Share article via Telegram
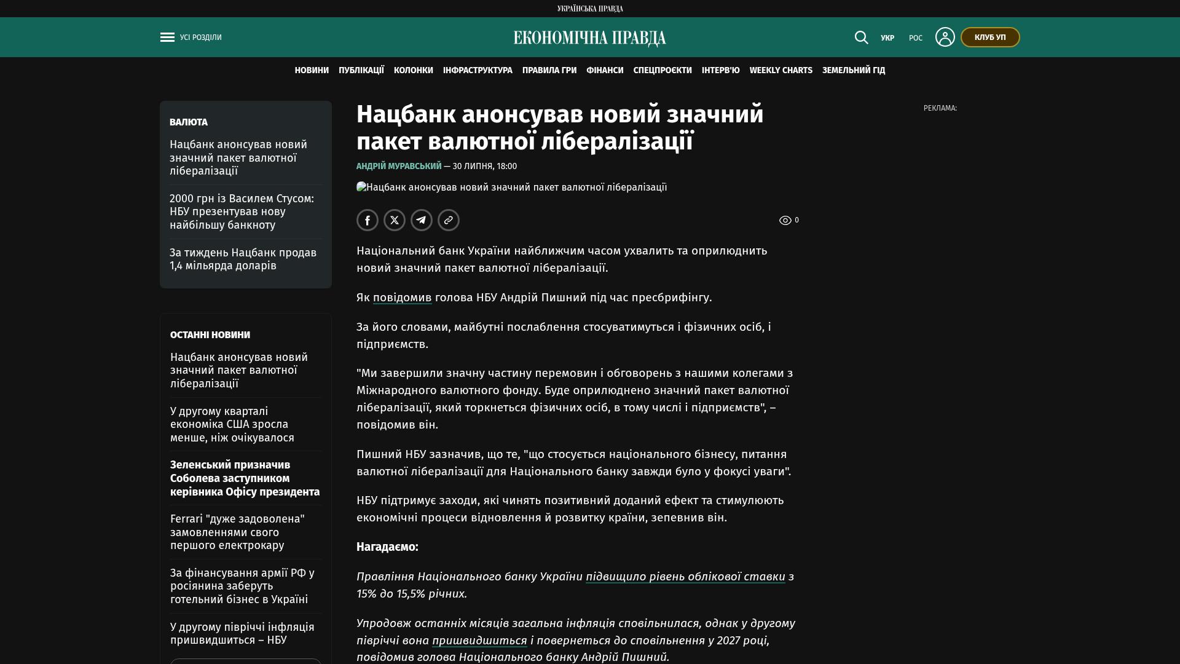Screen dimensions: 1180x664 click(422, 220)
